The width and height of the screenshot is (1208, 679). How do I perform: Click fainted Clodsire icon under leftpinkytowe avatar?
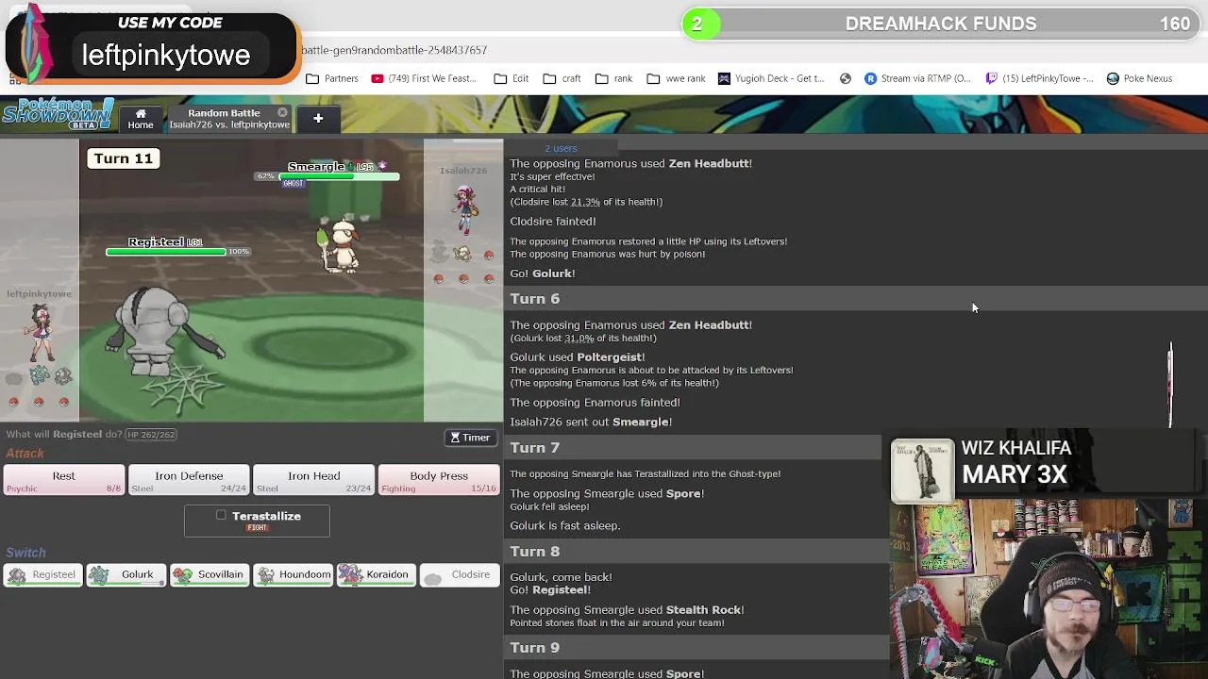pos(14,377)
